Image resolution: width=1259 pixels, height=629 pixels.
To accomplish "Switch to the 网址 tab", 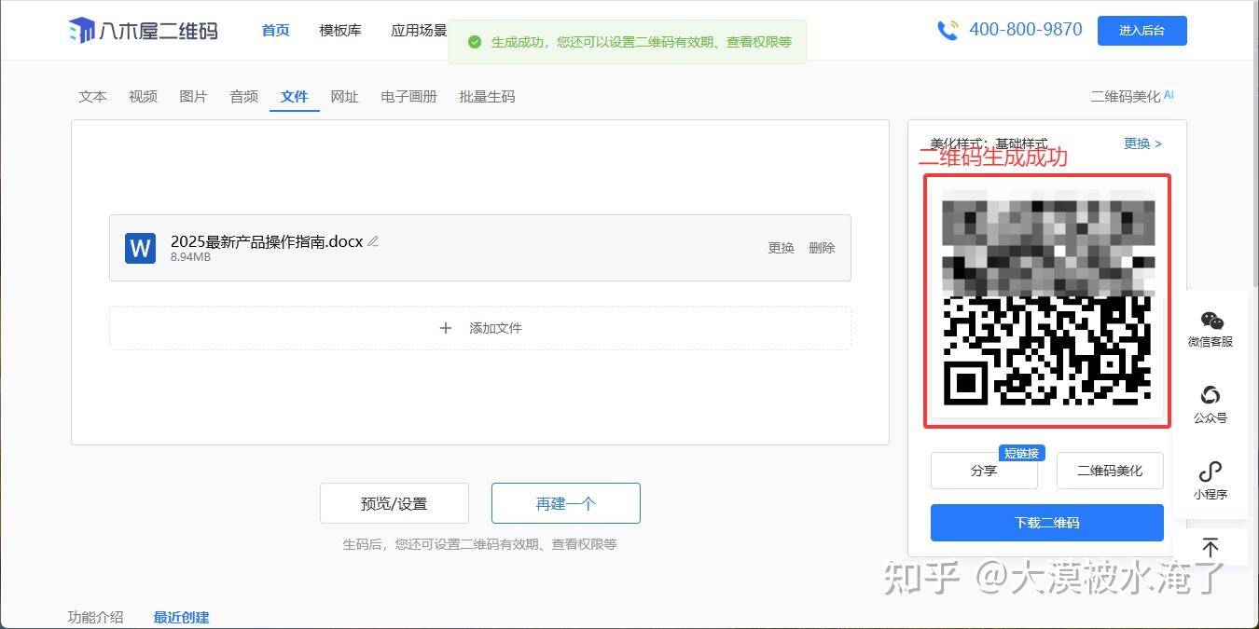I will pos(345,96).
